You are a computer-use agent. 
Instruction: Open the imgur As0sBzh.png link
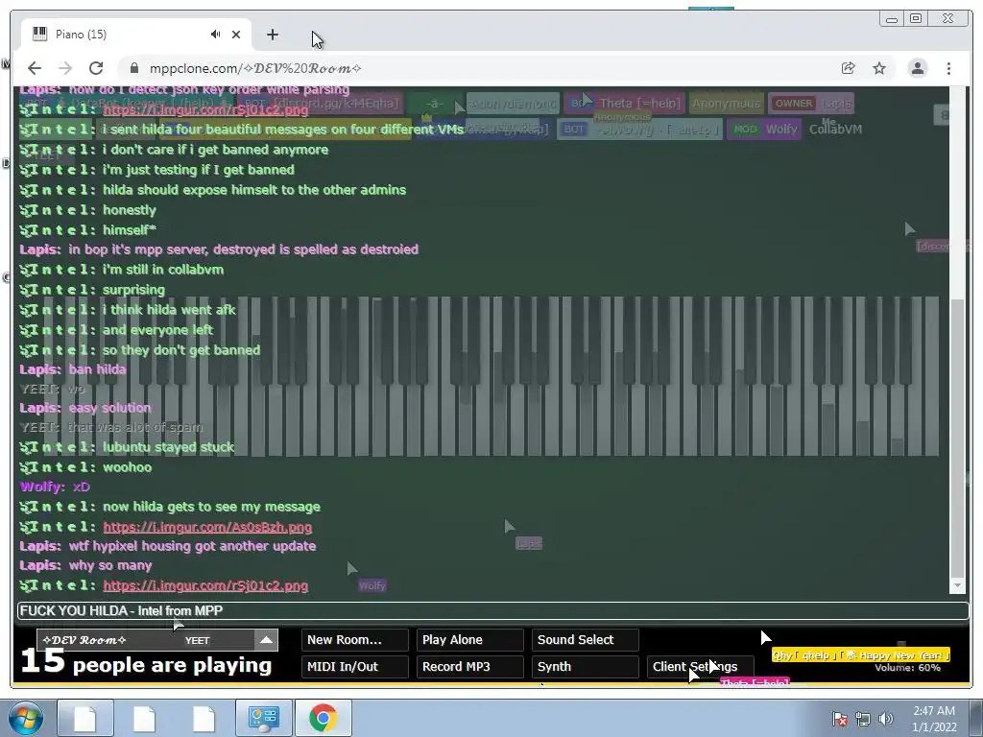click(x=207, y=527)
